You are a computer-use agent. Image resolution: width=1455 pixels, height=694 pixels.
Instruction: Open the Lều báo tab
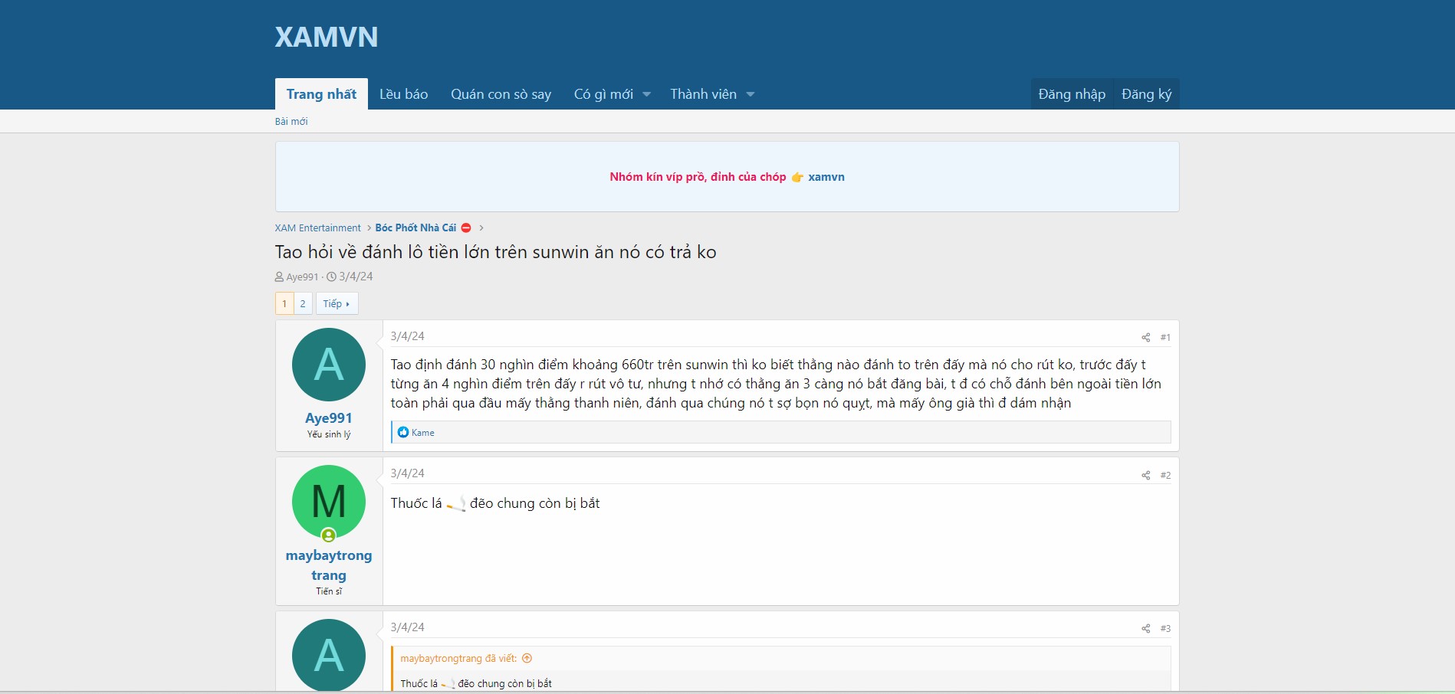(x=404, y=94)
